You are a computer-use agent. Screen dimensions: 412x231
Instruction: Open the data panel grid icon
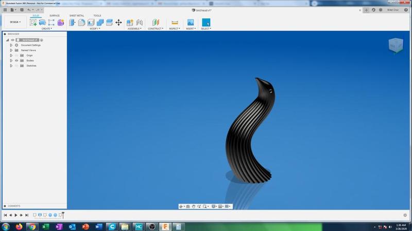pos(5,10)
